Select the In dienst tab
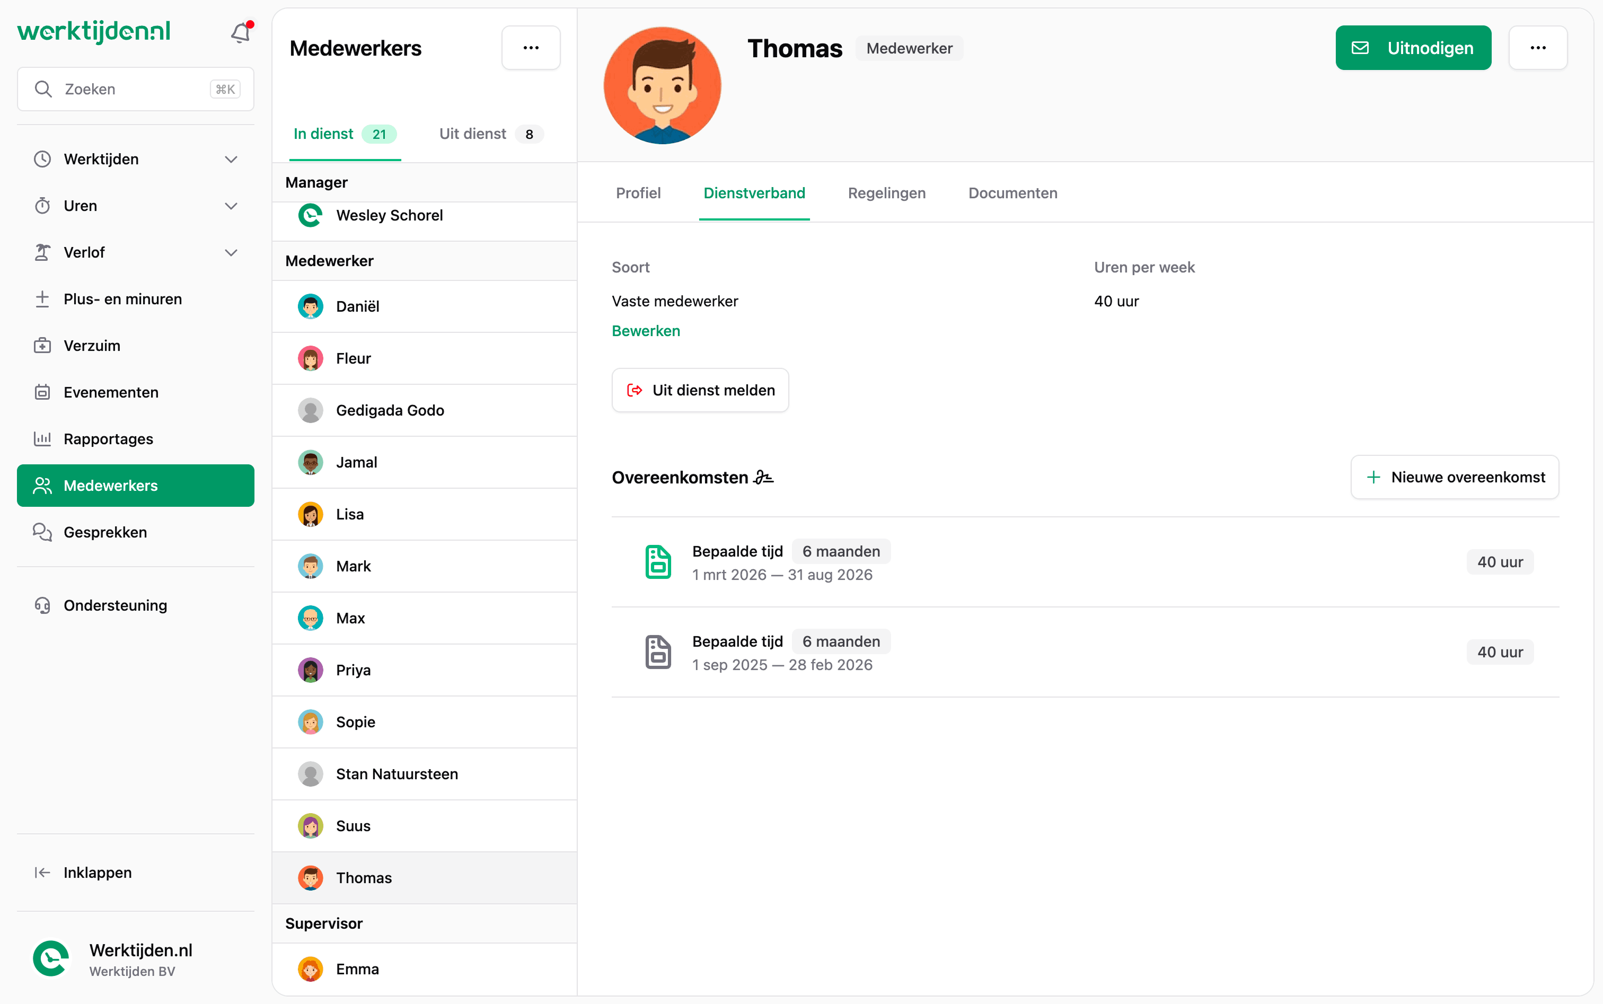This screenshot has width=1603, height=1004. tap(345, 134)
